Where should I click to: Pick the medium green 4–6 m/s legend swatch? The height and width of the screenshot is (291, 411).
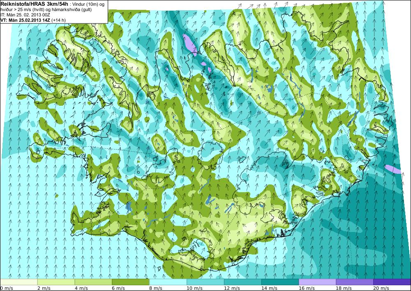pyautogui.click(x=93, y=282)
